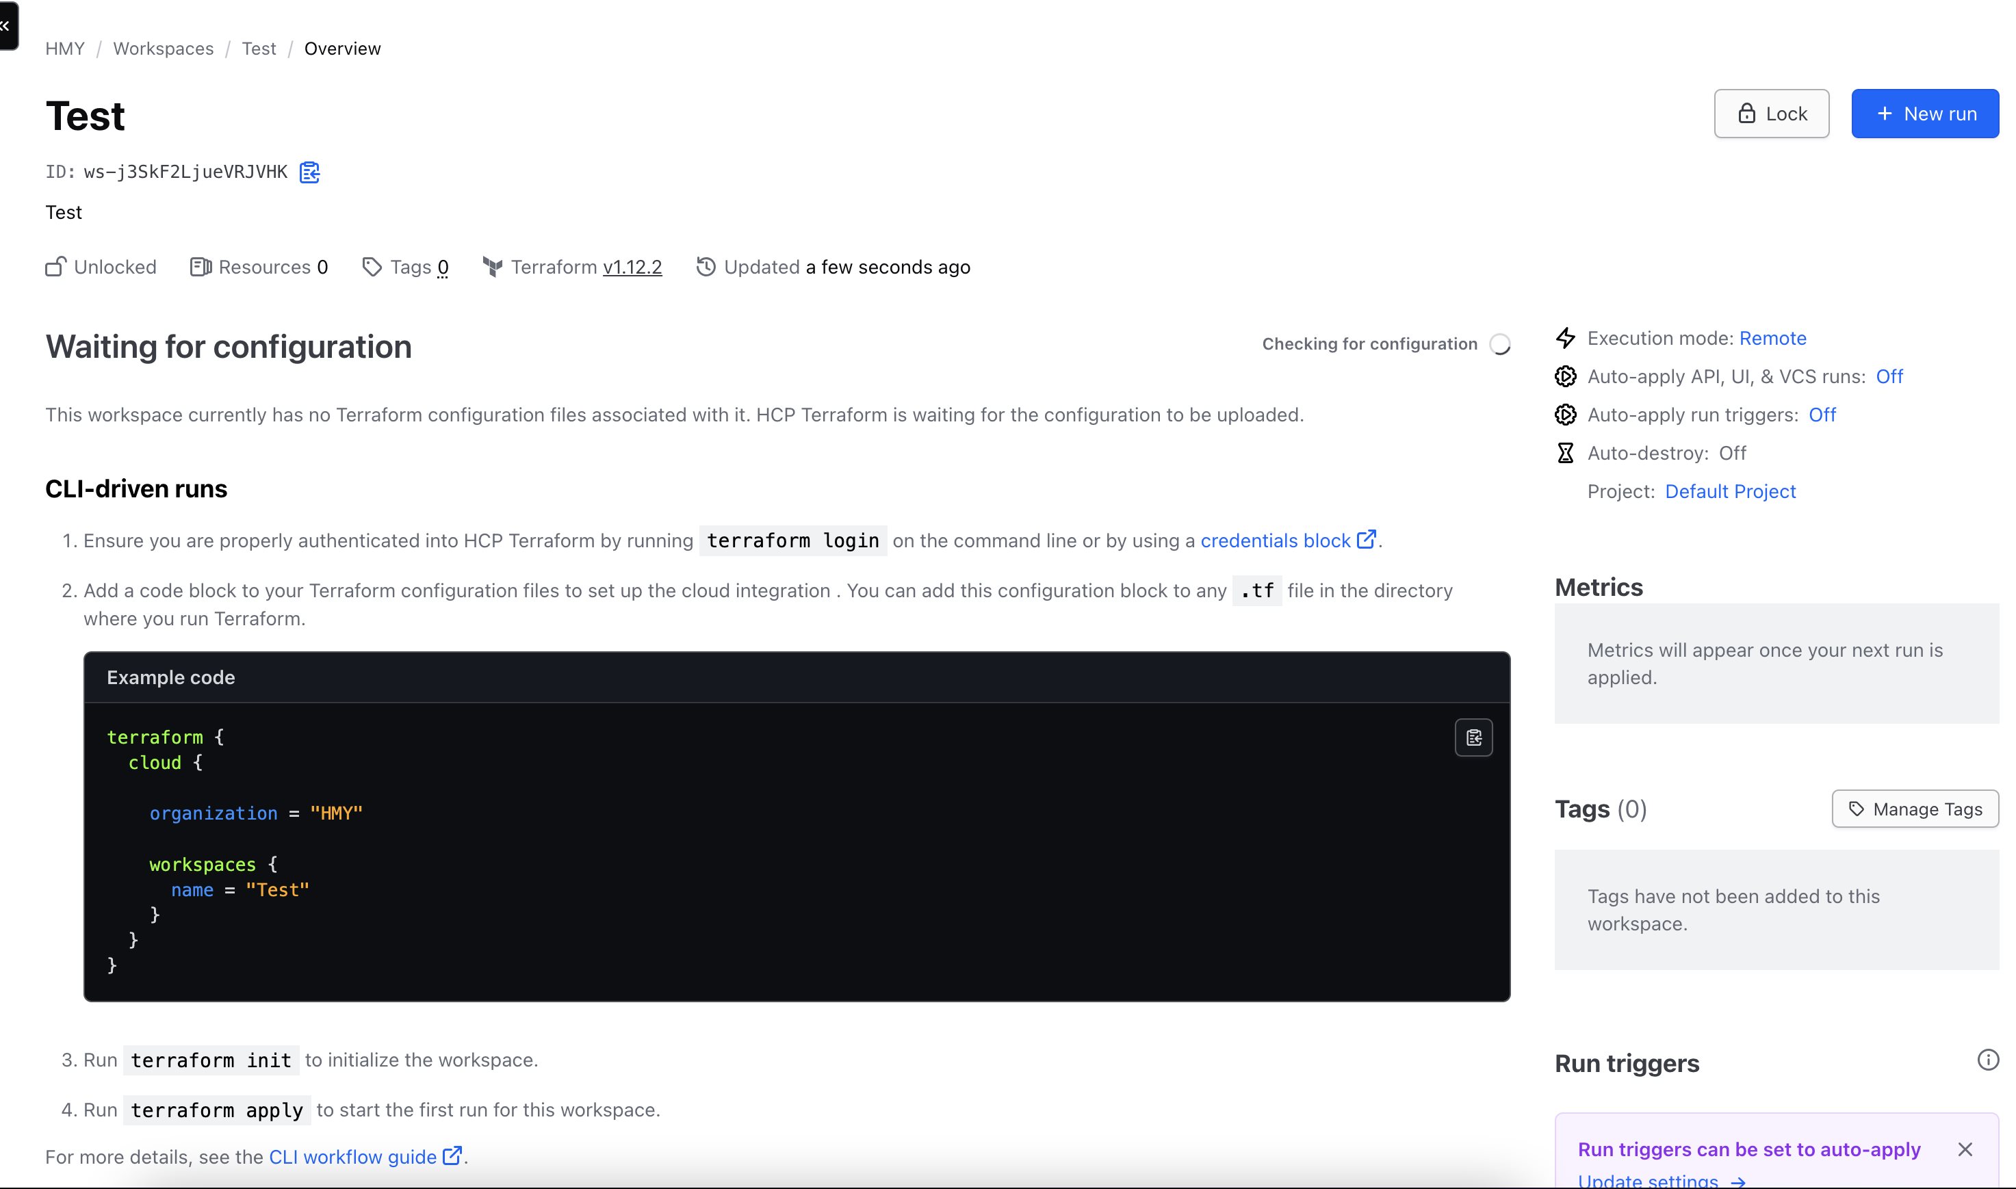Open the Default Project link
The width and height of the screenshot is (2016, 1189).
click(x=1730, y=491)
